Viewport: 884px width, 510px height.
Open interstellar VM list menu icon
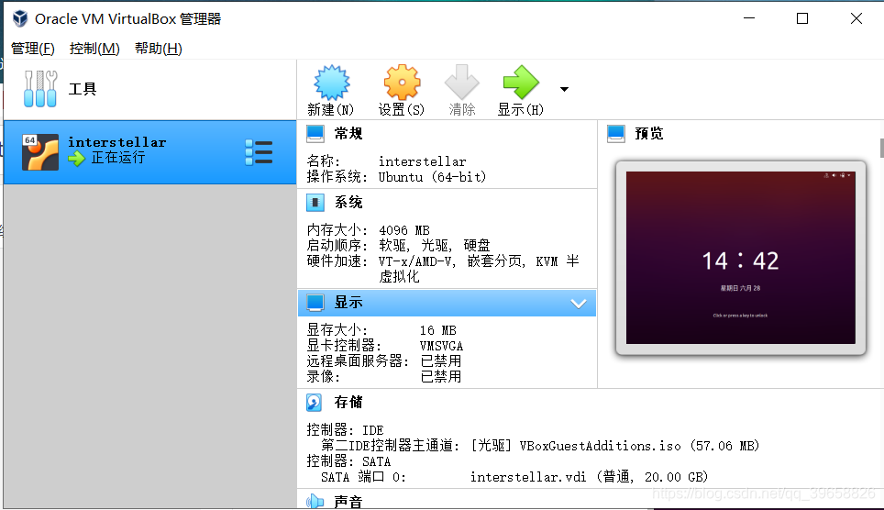(259, 152)
